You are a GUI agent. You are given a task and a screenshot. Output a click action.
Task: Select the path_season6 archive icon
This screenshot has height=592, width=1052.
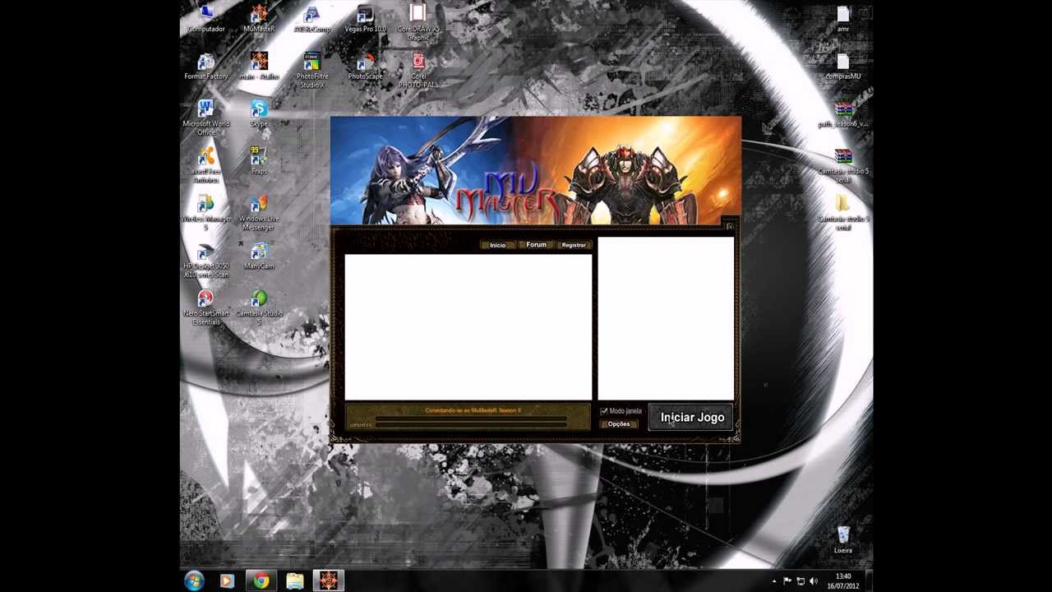843,114
